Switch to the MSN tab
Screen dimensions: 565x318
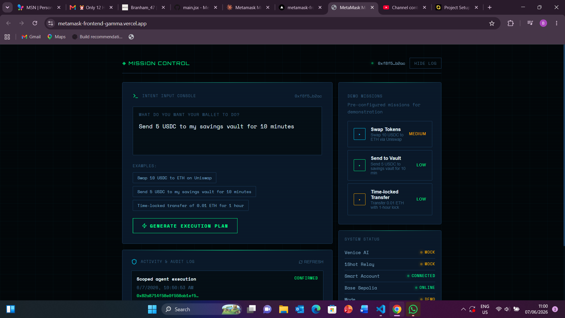coord(39,8)
